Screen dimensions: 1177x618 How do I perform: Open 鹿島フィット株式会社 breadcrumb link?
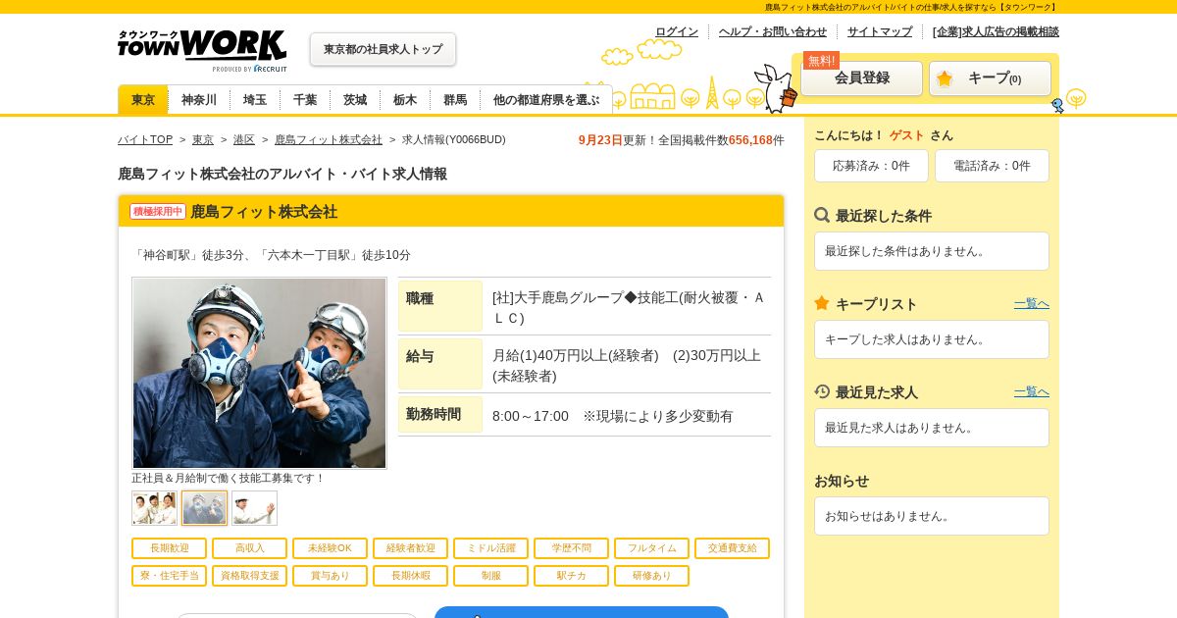tap(329, 139)
